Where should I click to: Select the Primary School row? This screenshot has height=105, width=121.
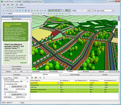pos(74,85)
